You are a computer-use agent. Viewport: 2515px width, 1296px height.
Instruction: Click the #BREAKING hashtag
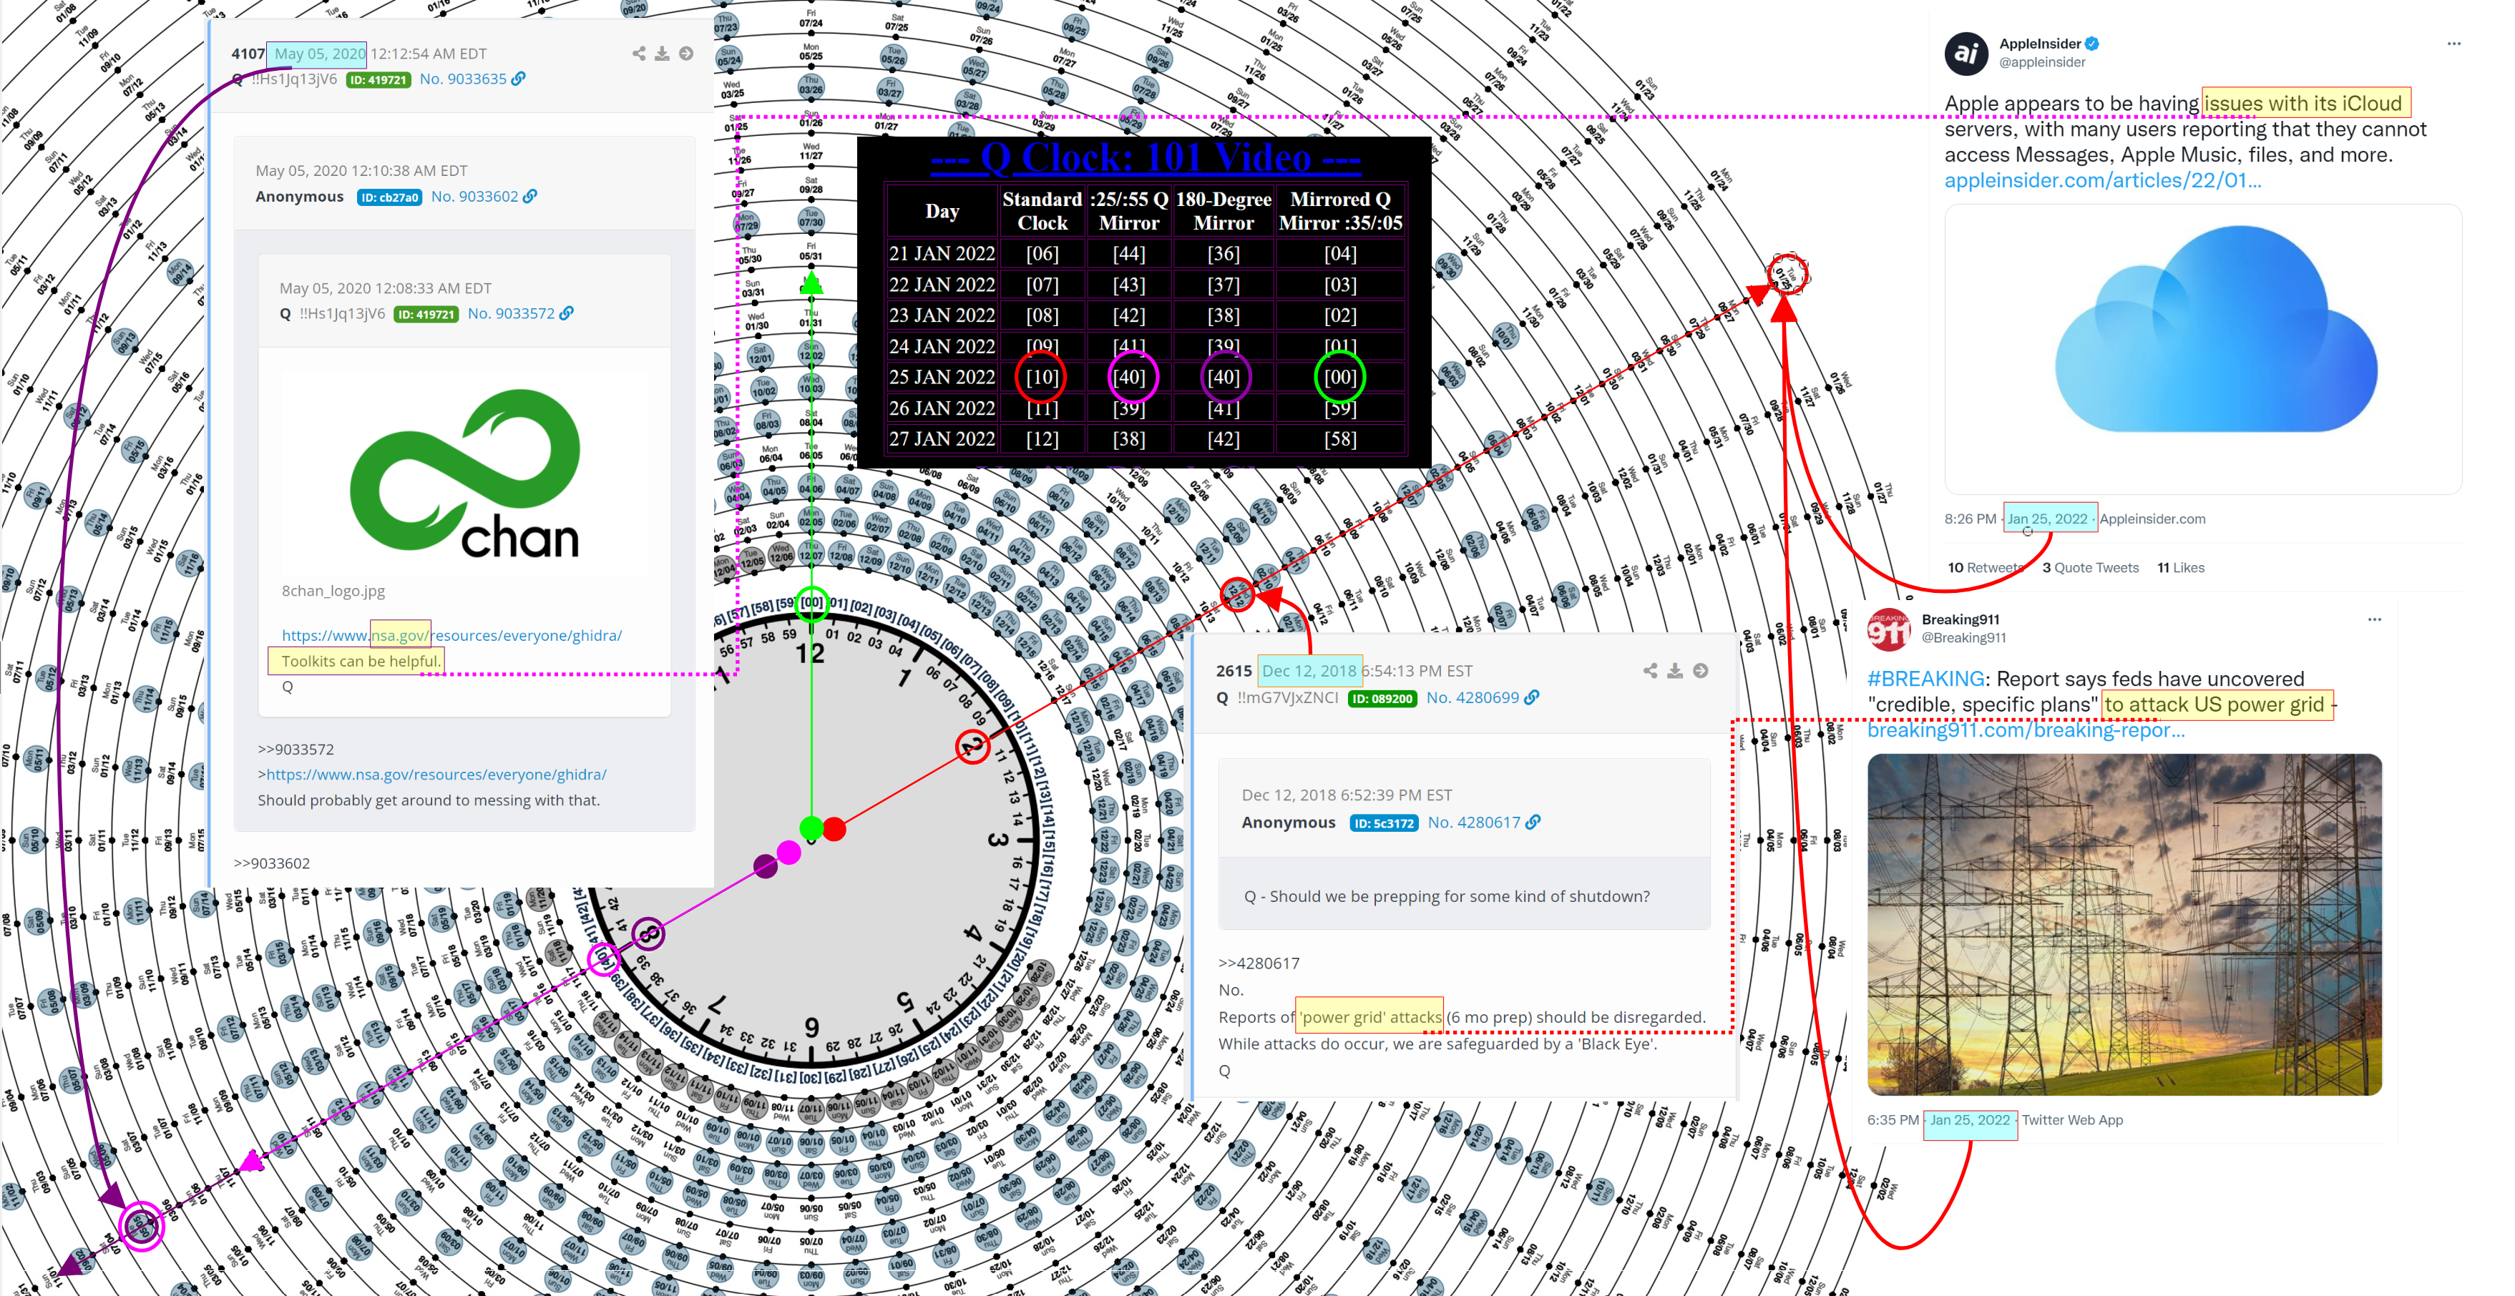click(x=1925, y=679)
